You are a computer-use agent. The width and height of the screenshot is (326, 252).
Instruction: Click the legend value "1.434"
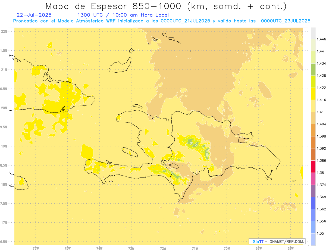[x=321, y=64]
